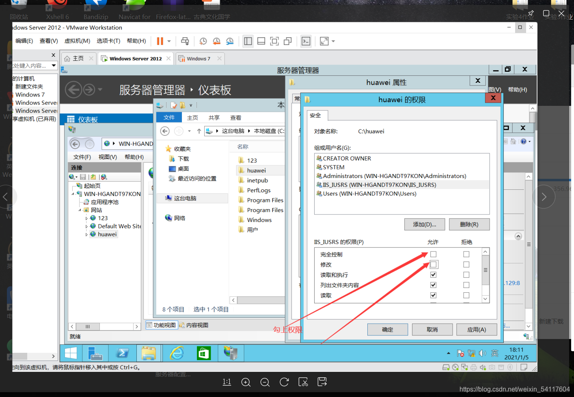Open the VMware console view icon
This screenshot has height=397, width=574.
pyautogui.click(x=306, y=41)
